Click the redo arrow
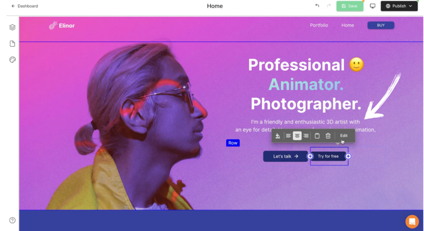Screen dimensions: 424x231 329,6
